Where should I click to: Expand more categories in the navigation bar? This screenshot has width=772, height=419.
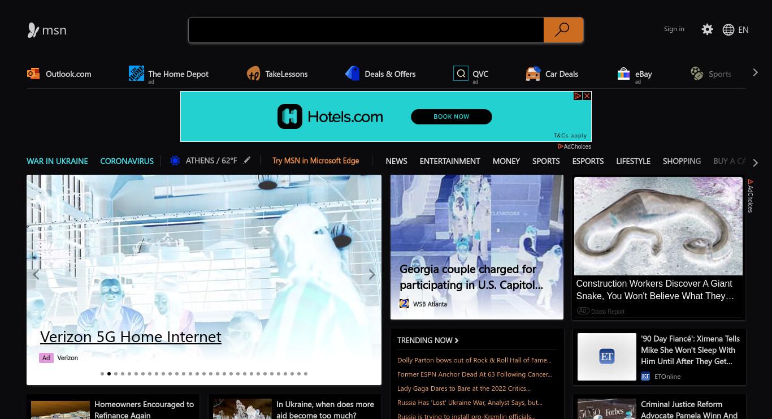tap(755, 163)
